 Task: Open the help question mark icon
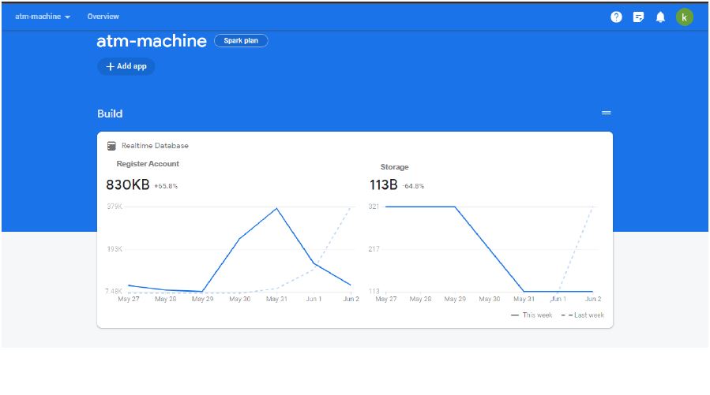[616, 17]
